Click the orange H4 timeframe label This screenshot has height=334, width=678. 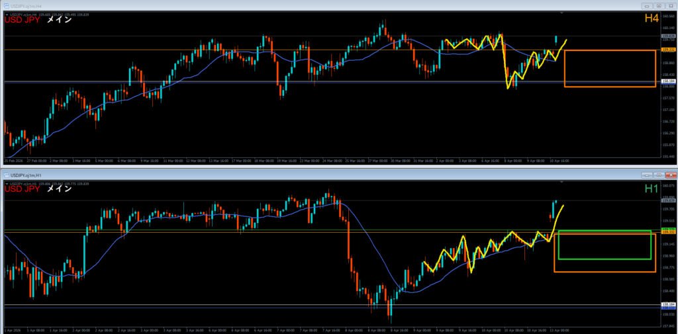click(652, 20)
